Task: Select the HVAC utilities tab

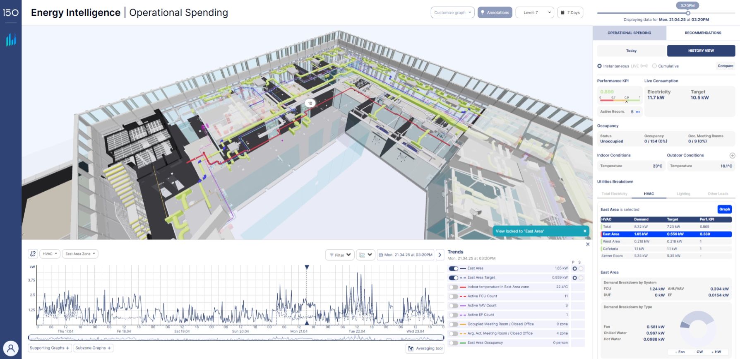Action: pyautogui.click(x=649, y=194)
